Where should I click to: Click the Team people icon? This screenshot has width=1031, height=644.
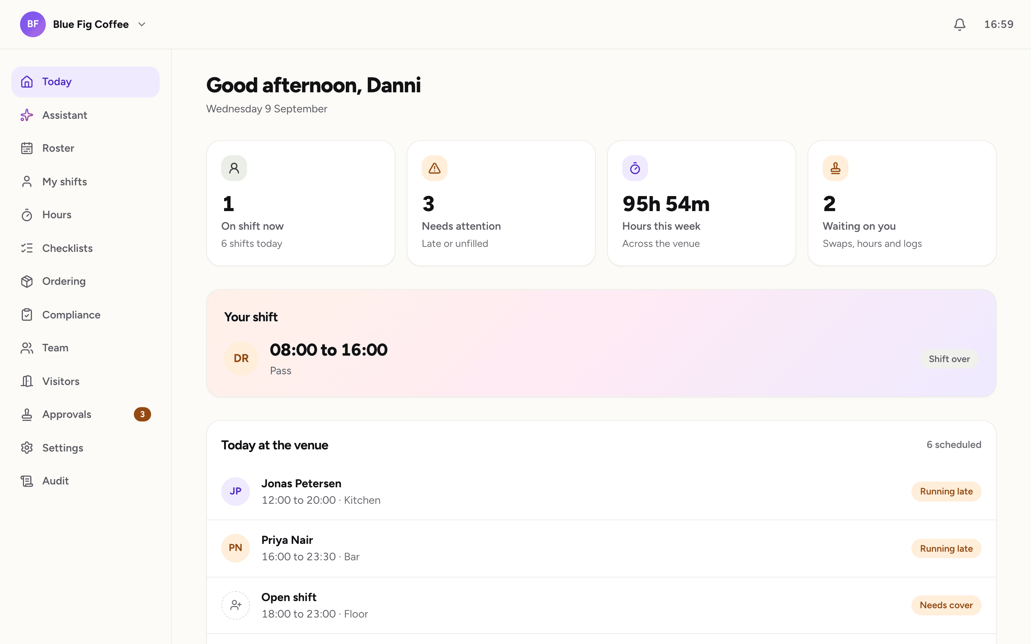pyautogui.click(x=27, y=348)
